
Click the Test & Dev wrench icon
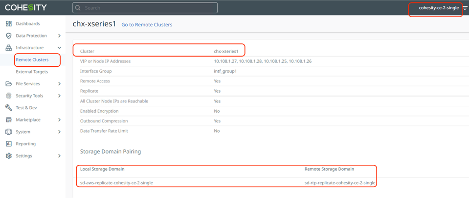point(9,108)
